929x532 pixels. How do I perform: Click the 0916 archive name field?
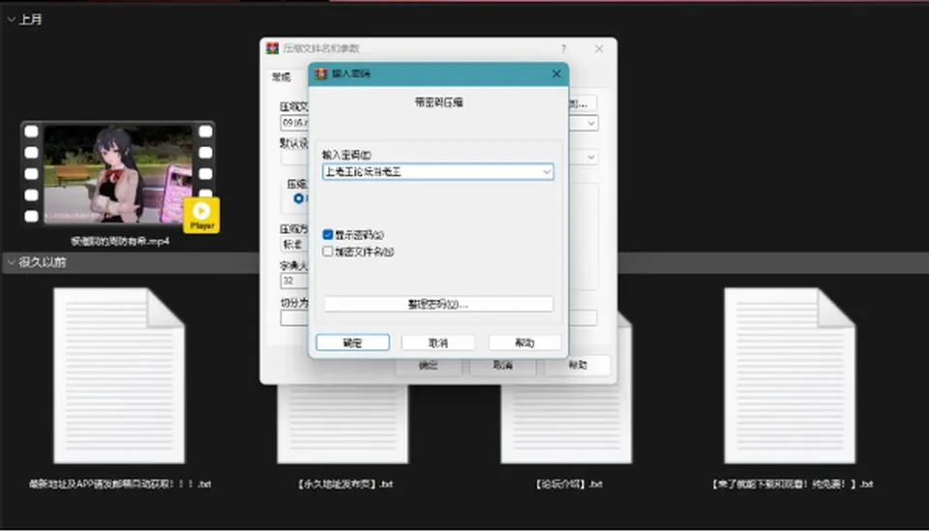tap(294, 123)
